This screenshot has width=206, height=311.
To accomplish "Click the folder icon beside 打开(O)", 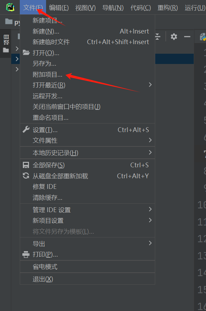I will pyautogui.click(x=26, y=53).
